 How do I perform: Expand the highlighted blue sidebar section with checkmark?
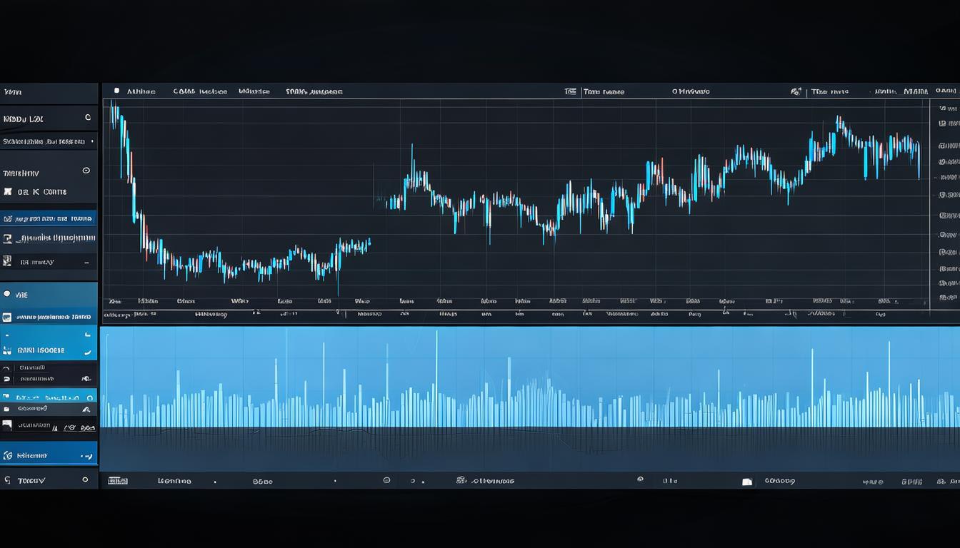[x=88, y=351]
